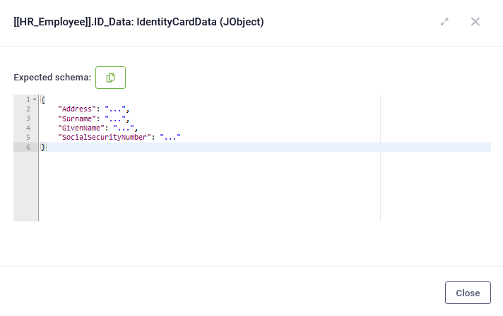Select line number 4 in gutter
The height and width of the screenshot is (316, 503).
pos(28,128)
